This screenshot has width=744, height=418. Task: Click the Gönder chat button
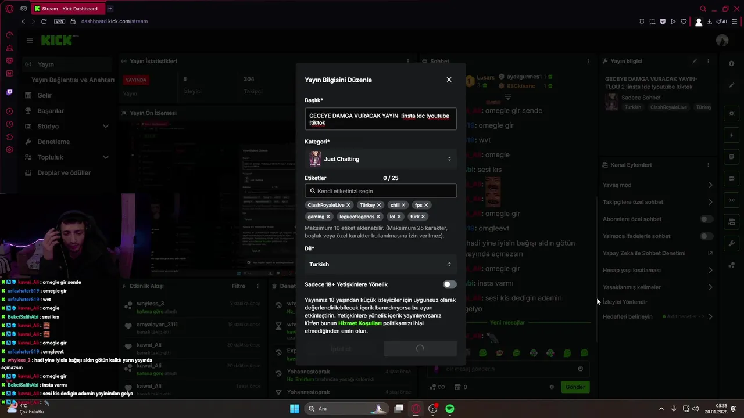coord(575,387)
